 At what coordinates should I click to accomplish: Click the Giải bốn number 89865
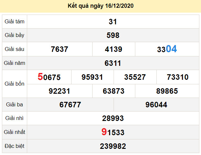pyautogui.click(x=167, y=91)
